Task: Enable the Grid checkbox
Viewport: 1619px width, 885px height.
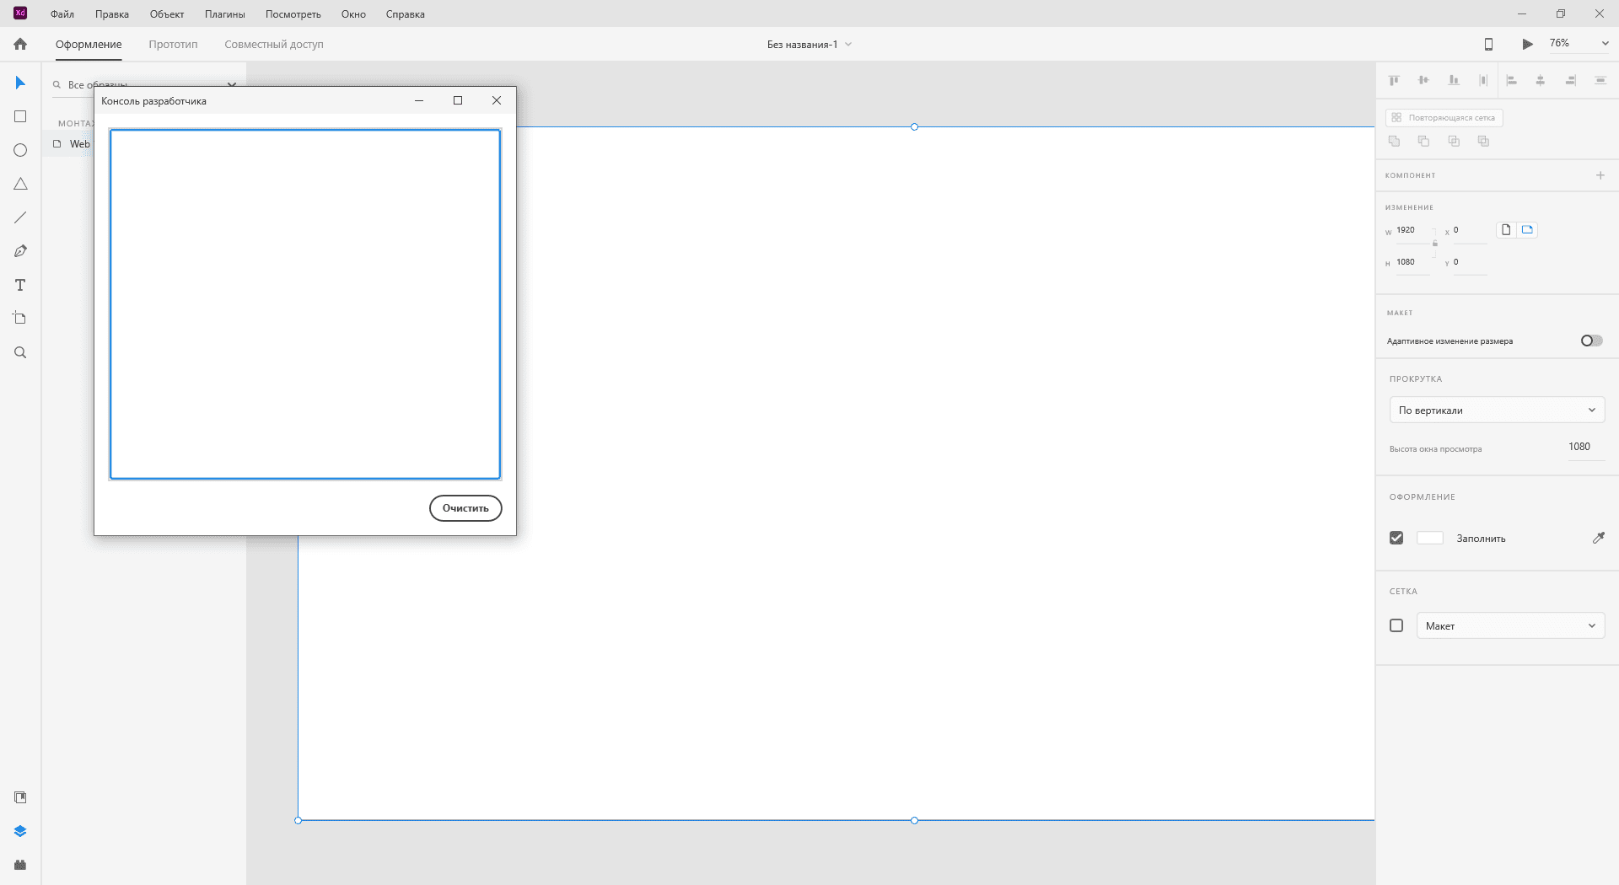Action: [1396, 625]
